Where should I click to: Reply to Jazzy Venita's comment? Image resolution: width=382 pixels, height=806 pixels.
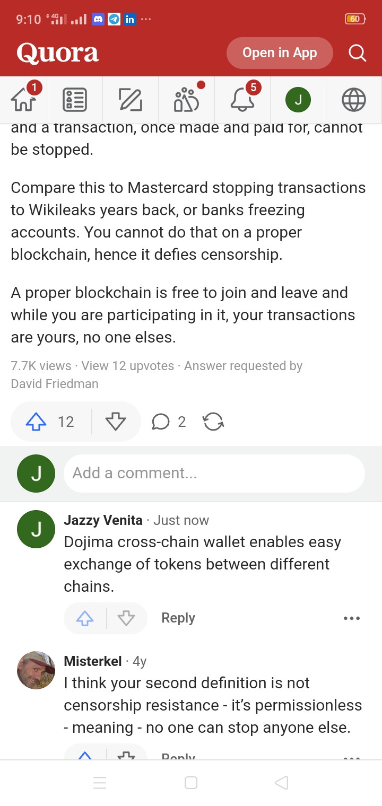pos(178,618)
